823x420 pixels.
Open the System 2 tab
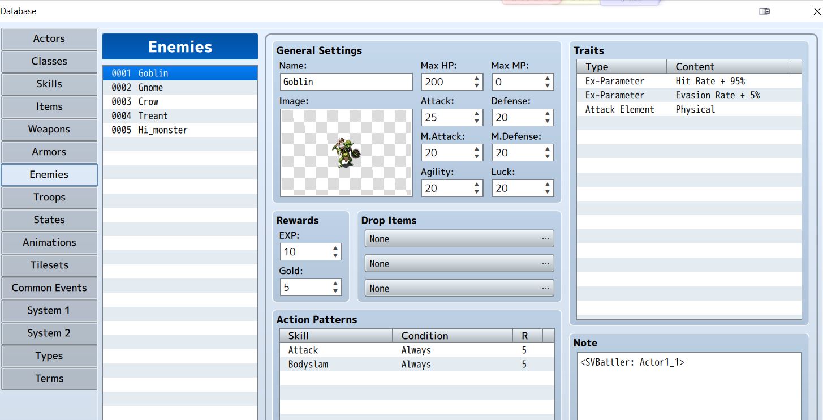pyautogui.click(x=49, y=333)
